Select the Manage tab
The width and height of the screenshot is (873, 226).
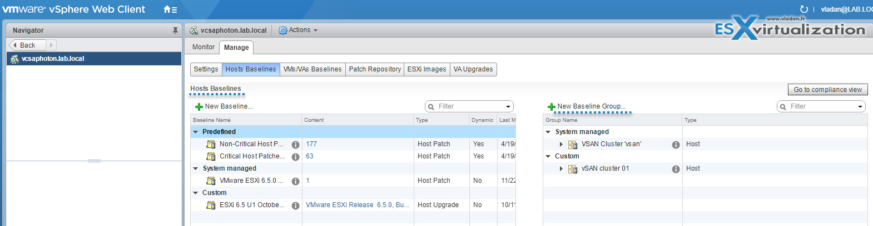click(x=236, y=48)
